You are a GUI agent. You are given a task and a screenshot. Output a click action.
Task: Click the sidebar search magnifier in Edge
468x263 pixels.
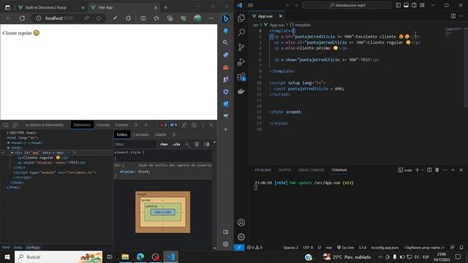(x=226, y=42)
